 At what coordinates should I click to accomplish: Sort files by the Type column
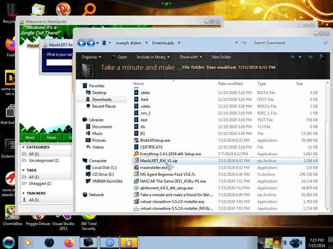click(x=261, y=84)
